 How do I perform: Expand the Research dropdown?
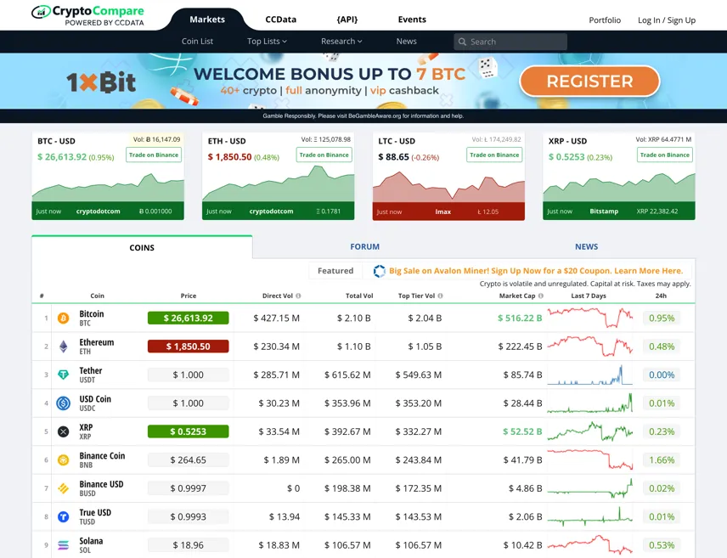341,42
